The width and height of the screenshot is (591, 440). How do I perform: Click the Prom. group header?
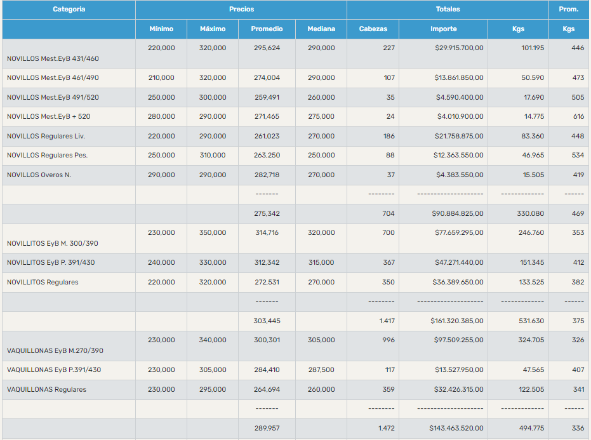[568, 10]
